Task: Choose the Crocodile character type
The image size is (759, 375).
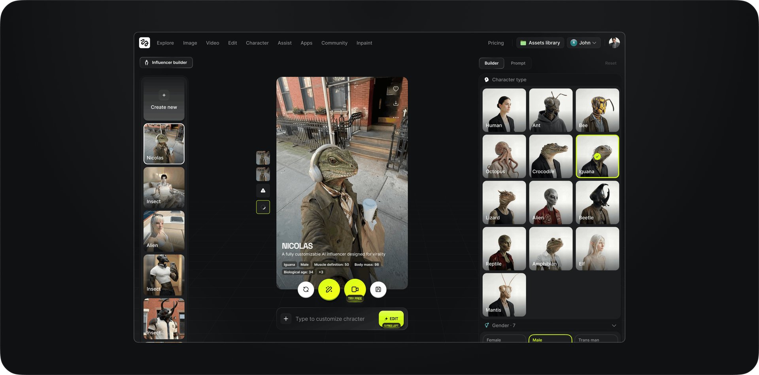Action: click(x=551, y=156)
